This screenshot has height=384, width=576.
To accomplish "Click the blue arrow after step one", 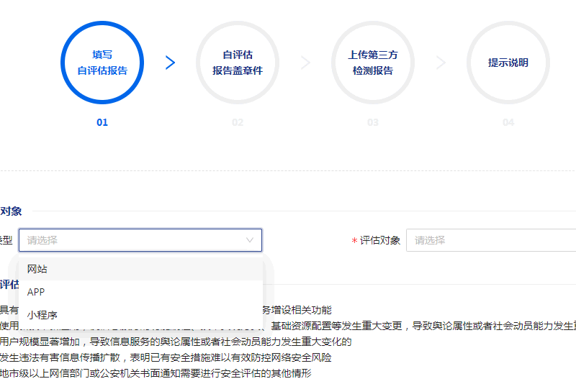I will (170, 63).
